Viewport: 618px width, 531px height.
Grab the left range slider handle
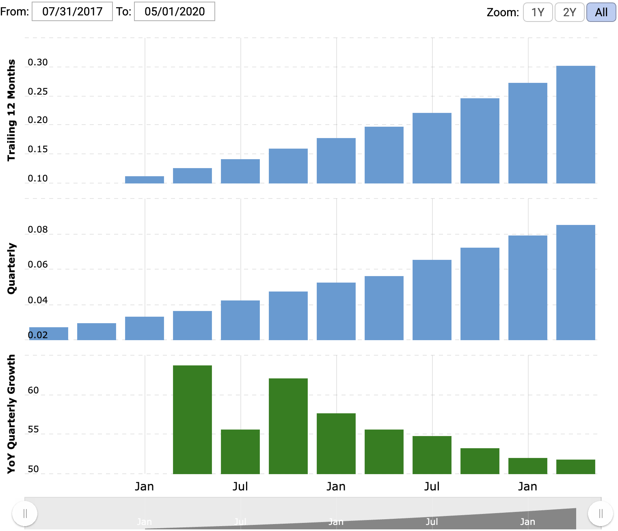click(25, 514)
